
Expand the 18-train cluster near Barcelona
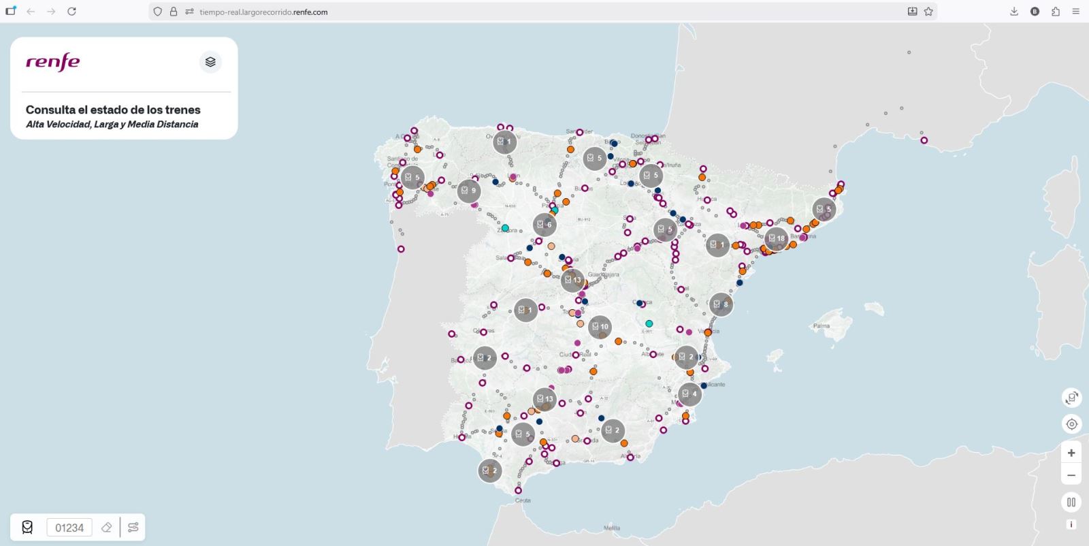tap(776, 238)
